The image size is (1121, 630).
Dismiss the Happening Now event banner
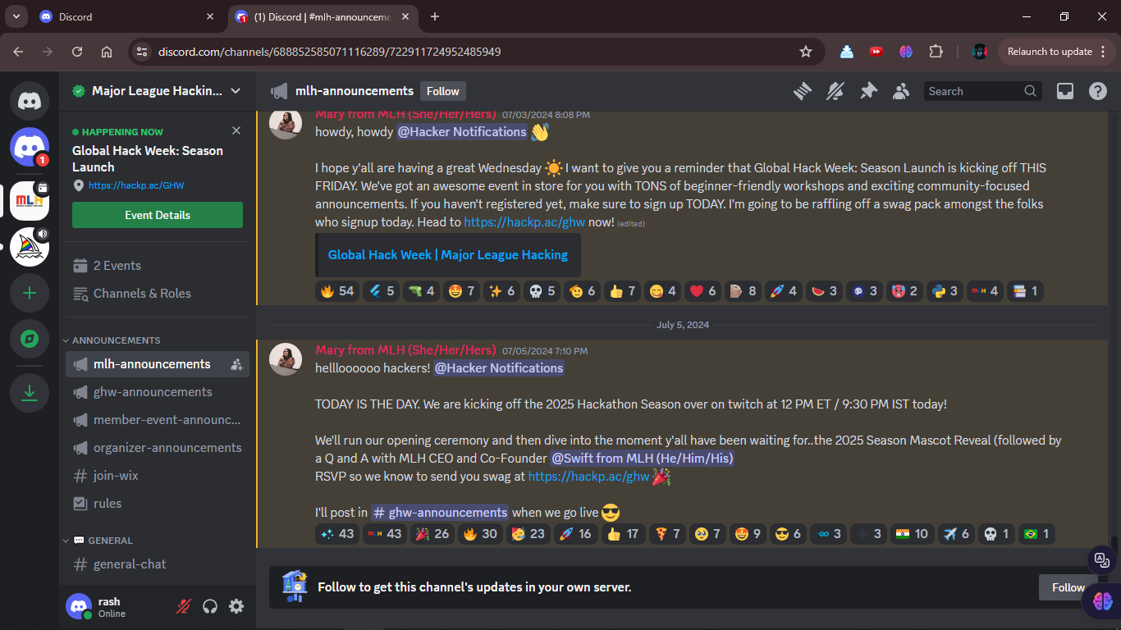click(x=236, y=130)
